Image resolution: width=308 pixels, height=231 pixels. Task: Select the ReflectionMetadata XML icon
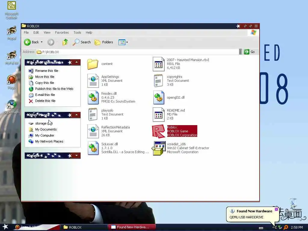[x=93, y=131]
